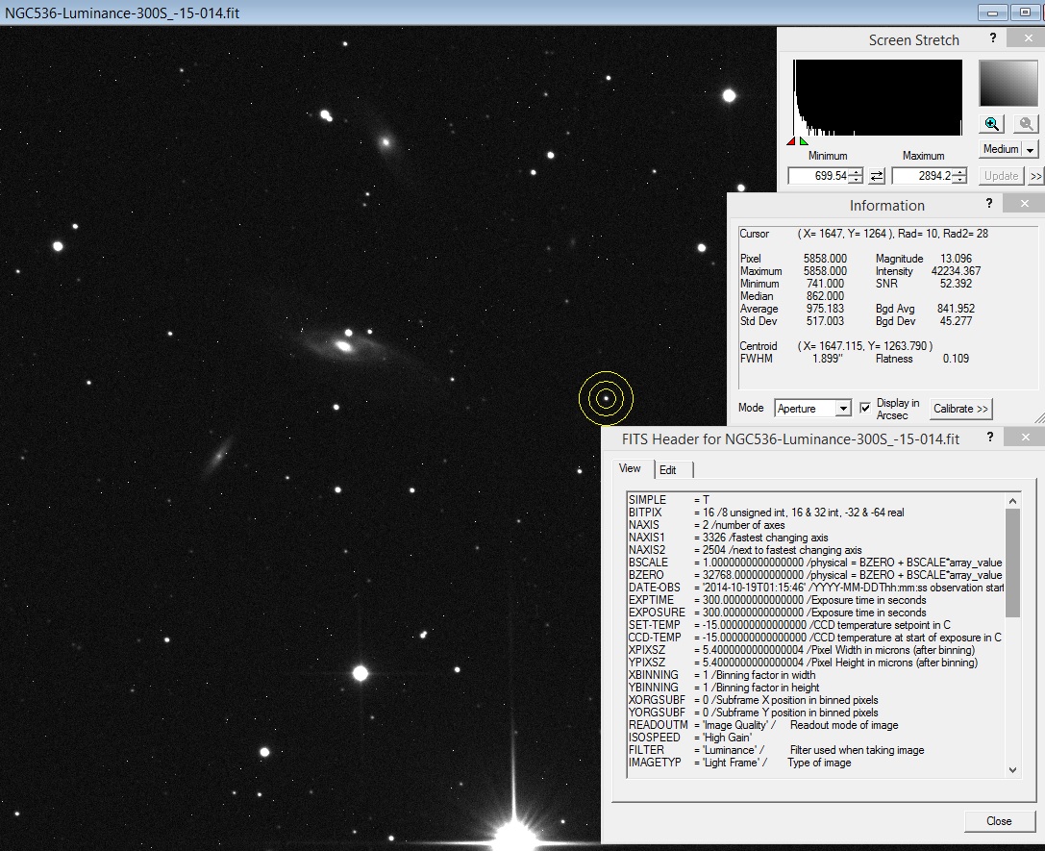Switch to the View tab in FITS Header
This screenshot has height=851, width=1045.
tap(631, 468)
